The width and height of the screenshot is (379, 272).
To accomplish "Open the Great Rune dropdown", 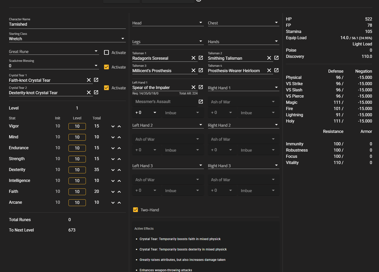I will coord(54,51).
